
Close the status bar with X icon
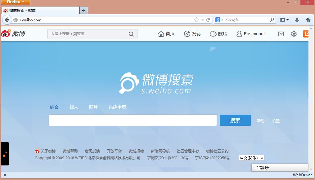(x=5, y=175)
